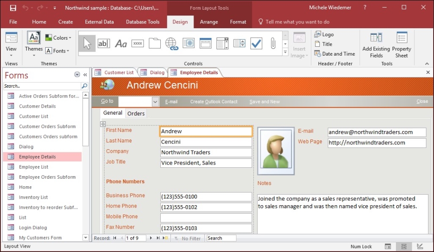This screenshot has height=252, width=434.
Task: Switch to the External Data ribbon tab
Action: pyautogui.click(x=99, y=22)
